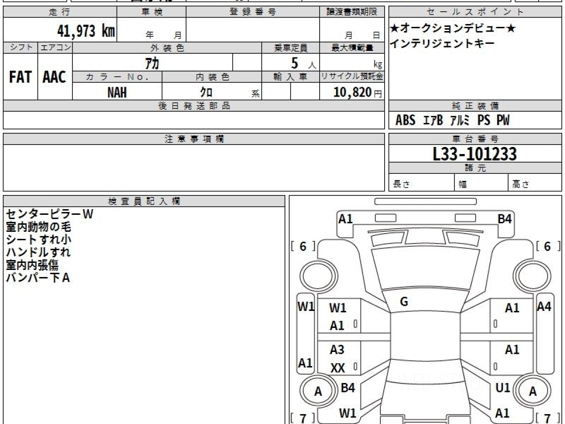Select the セールスポイント header

pos(475,12)
